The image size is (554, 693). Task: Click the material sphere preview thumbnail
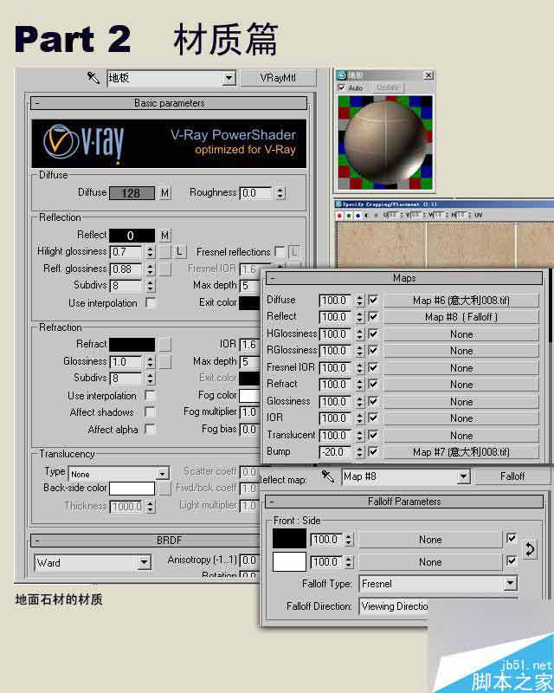click(x=385, y=142)
